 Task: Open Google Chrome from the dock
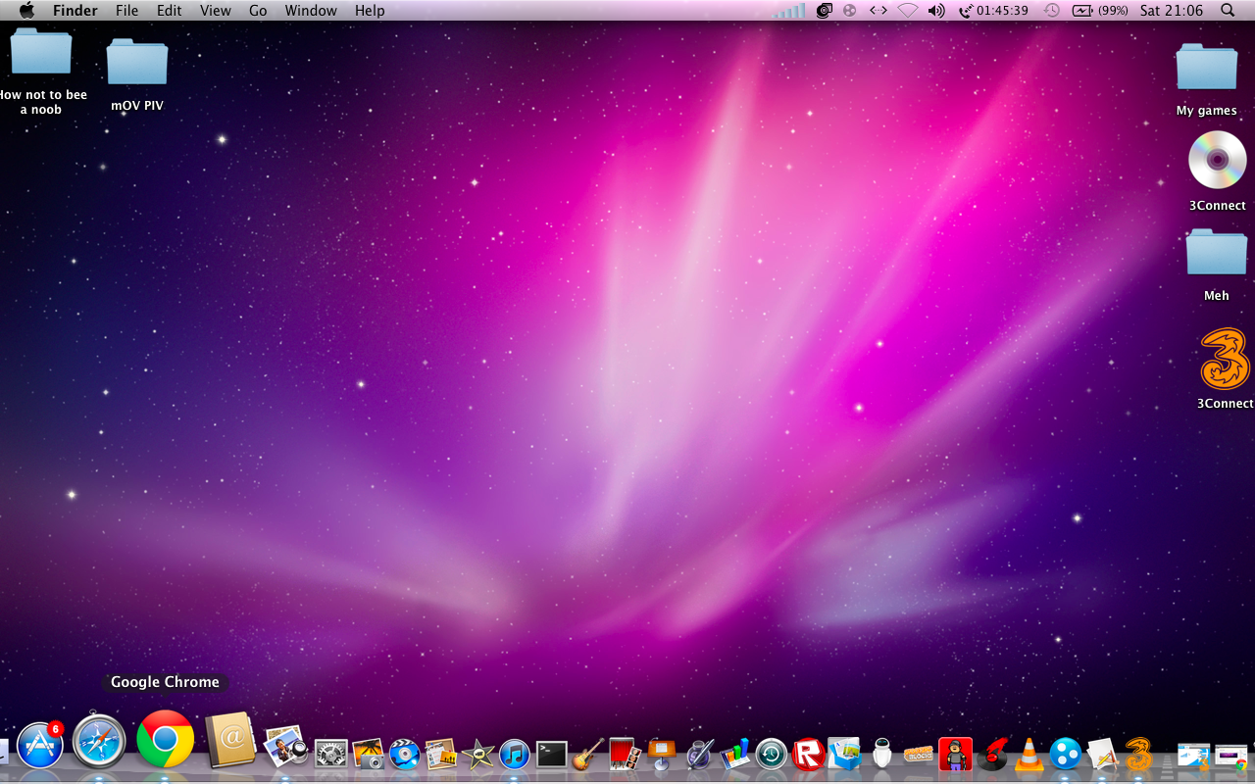coord(165,740)
